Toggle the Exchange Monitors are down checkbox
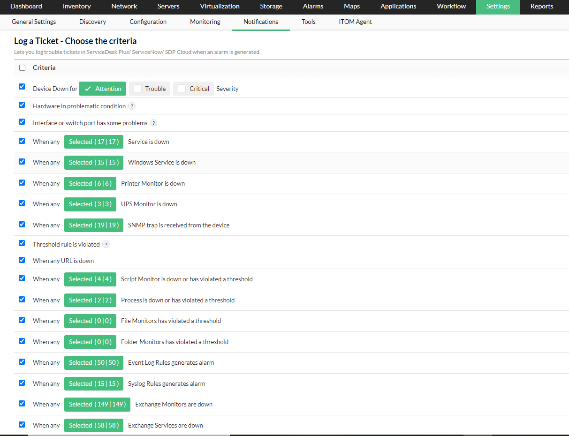 click(22, 403)
